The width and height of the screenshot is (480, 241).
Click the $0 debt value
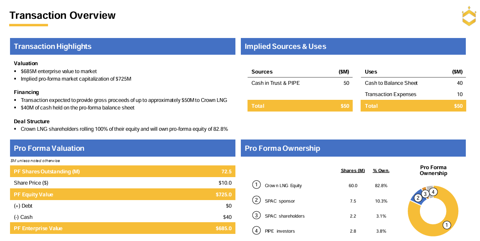point(229,206)
